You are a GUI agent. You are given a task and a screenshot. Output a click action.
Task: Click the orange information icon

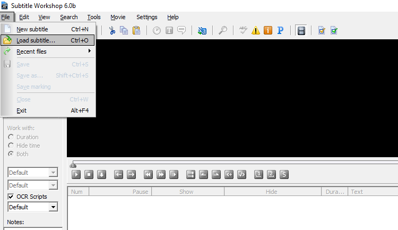point(268,30)
